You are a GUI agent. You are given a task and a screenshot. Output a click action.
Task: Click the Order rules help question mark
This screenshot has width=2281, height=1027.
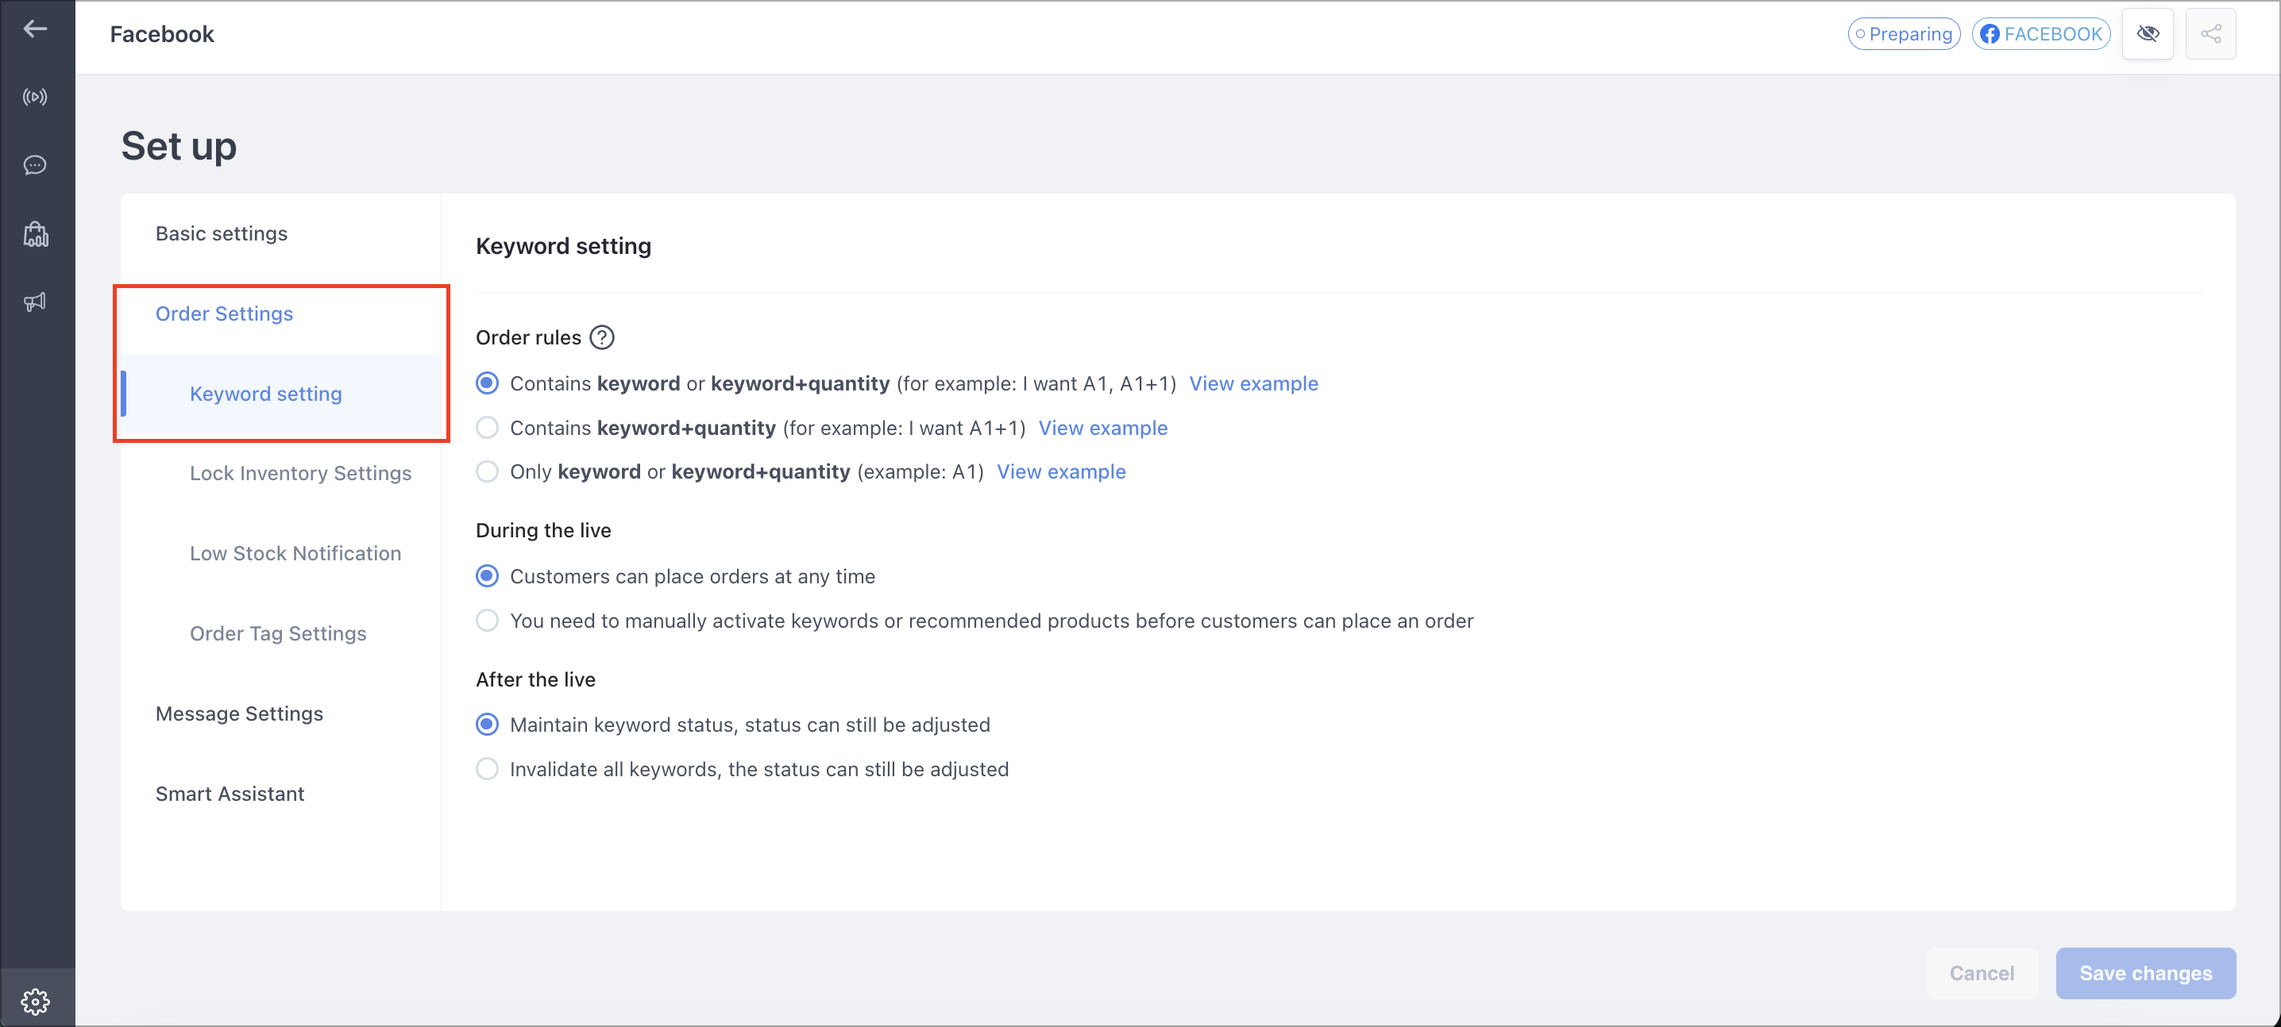click(x=602, y=337)
